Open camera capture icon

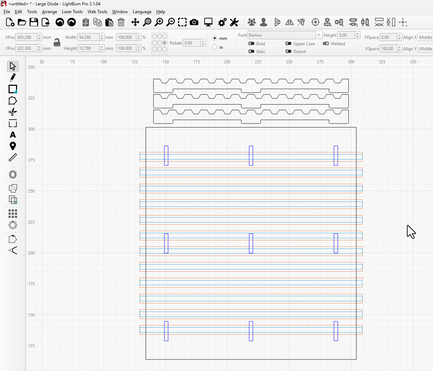(x=194, y=22)
